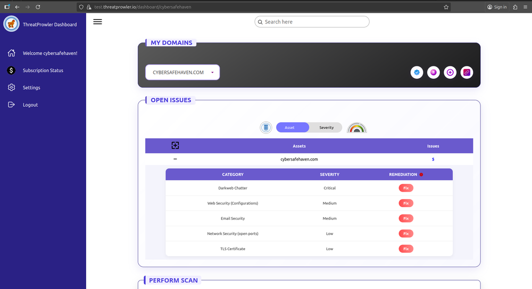This screenshot has height=289, width=532.
Task: Click the plus-circle add domain icon
Action: tap(450, 72)
